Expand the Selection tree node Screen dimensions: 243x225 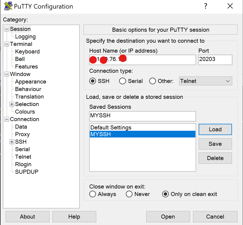click(x=12, y=104)
